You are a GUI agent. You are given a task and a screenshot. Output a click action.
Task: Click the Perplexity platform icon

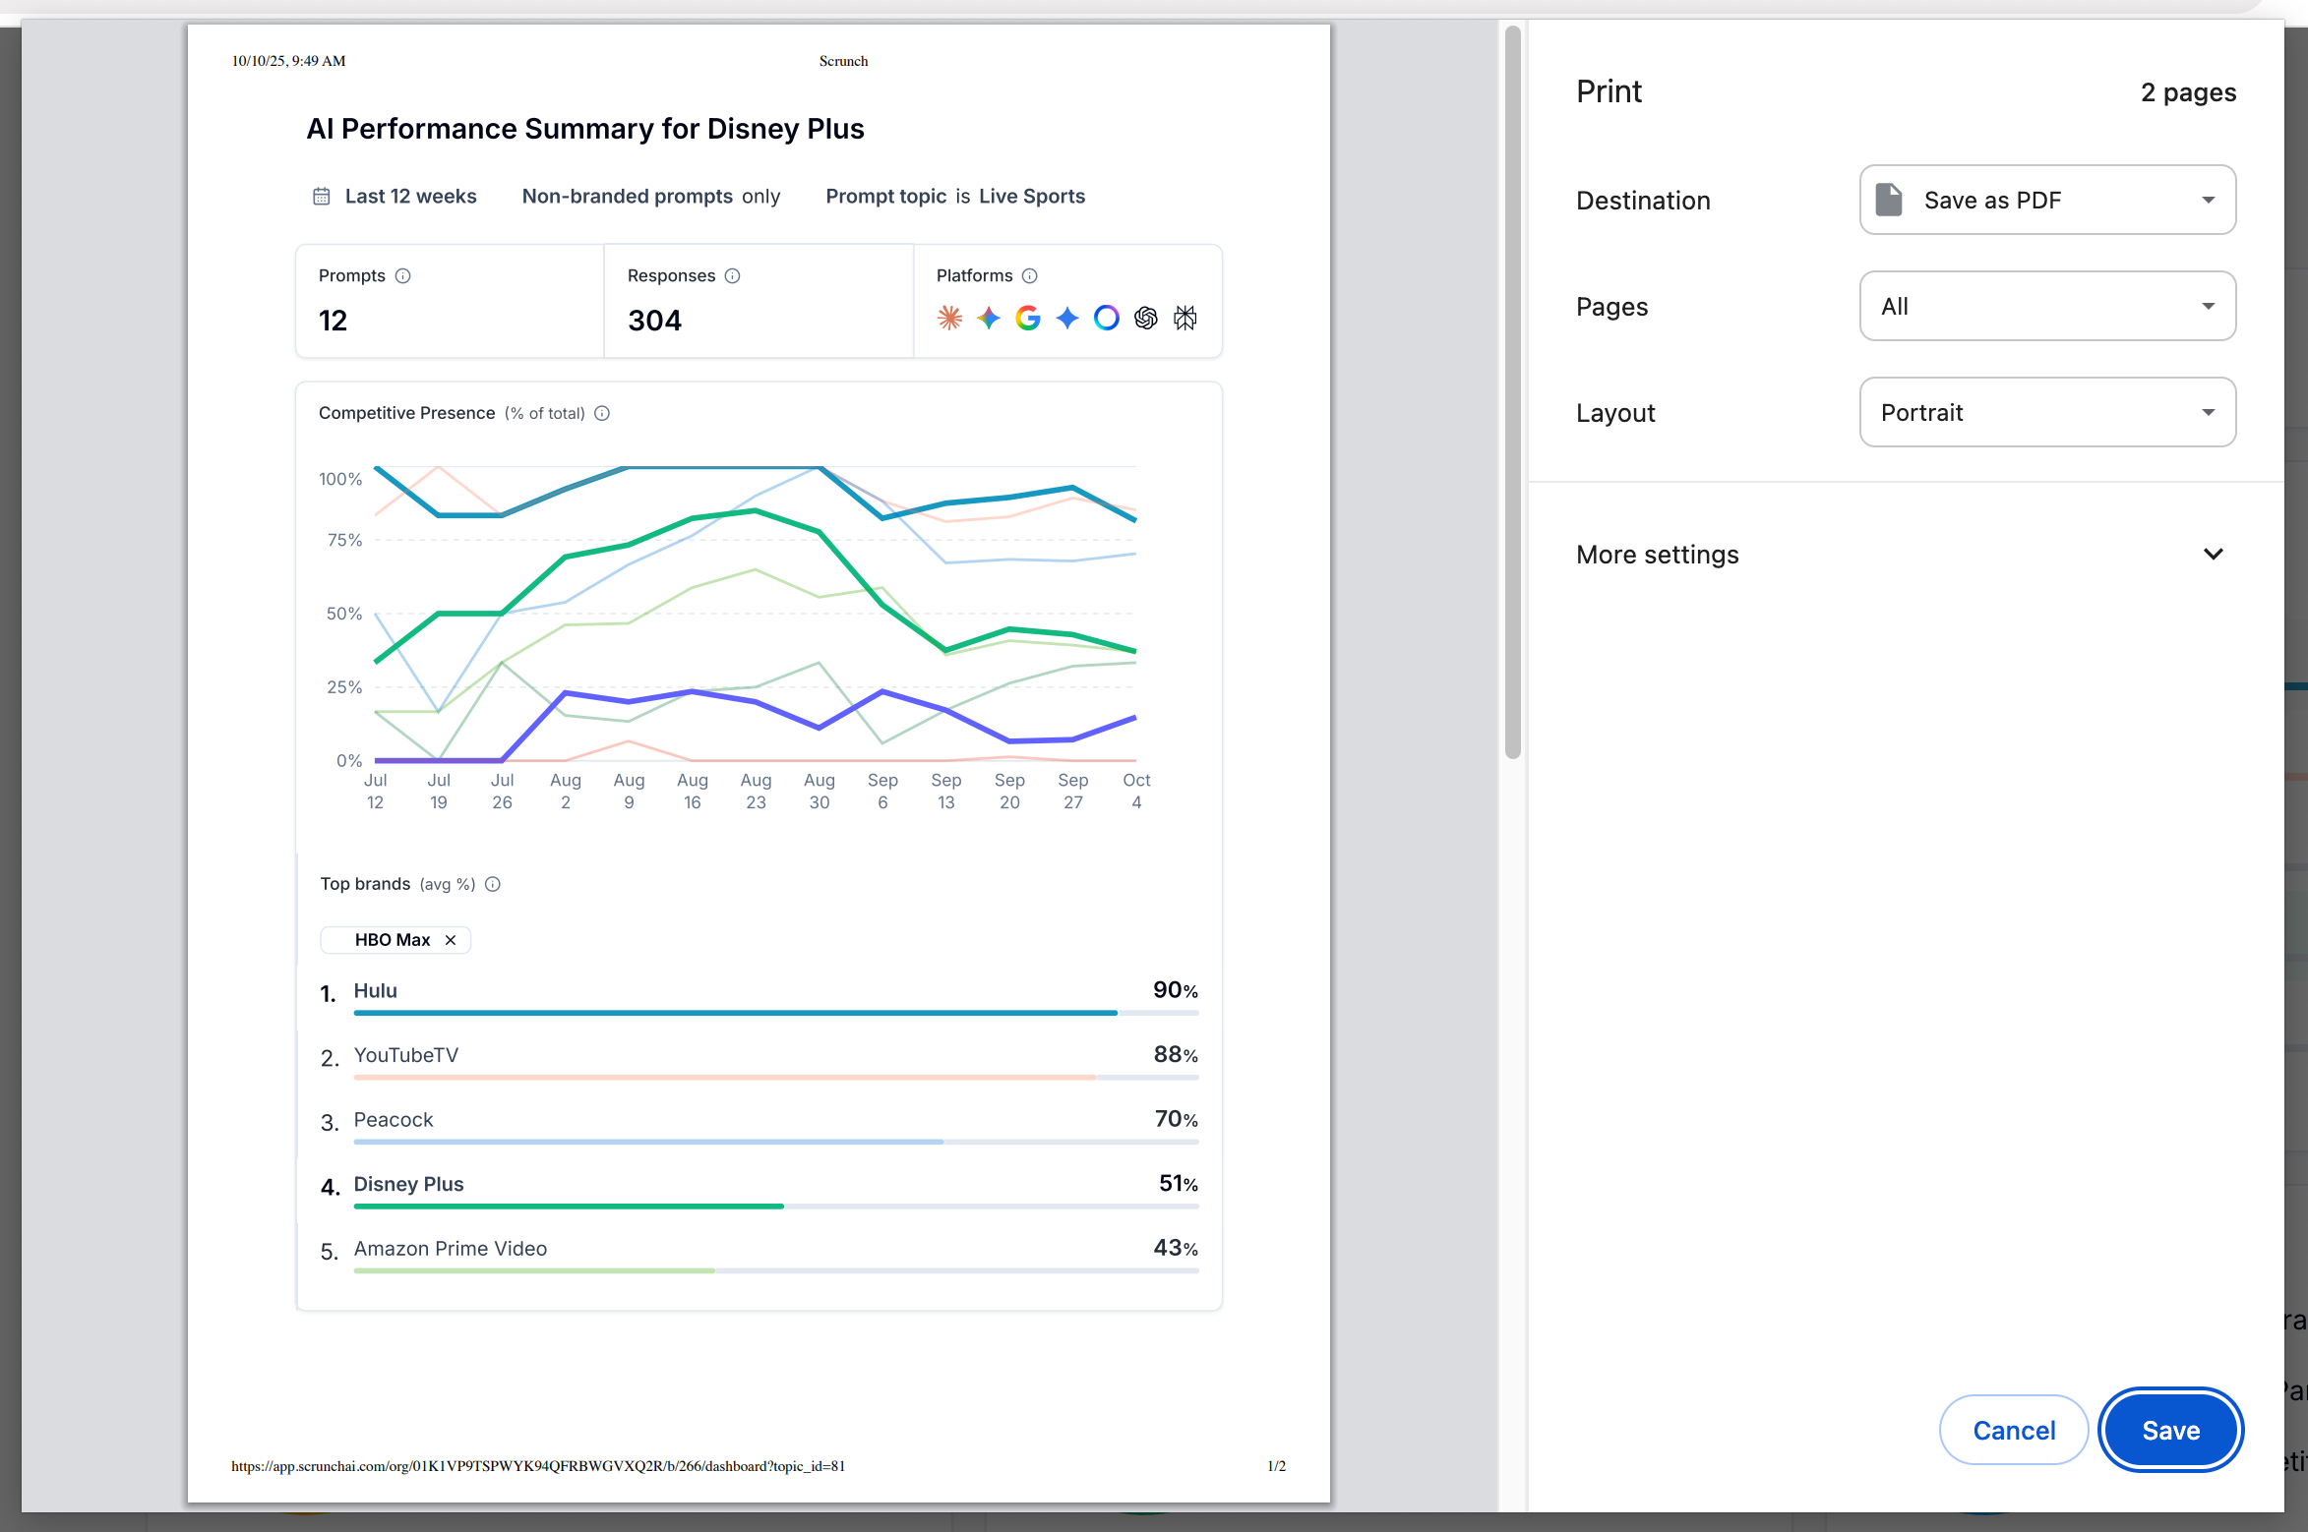pyautogui.click(x=1184, y=318)
